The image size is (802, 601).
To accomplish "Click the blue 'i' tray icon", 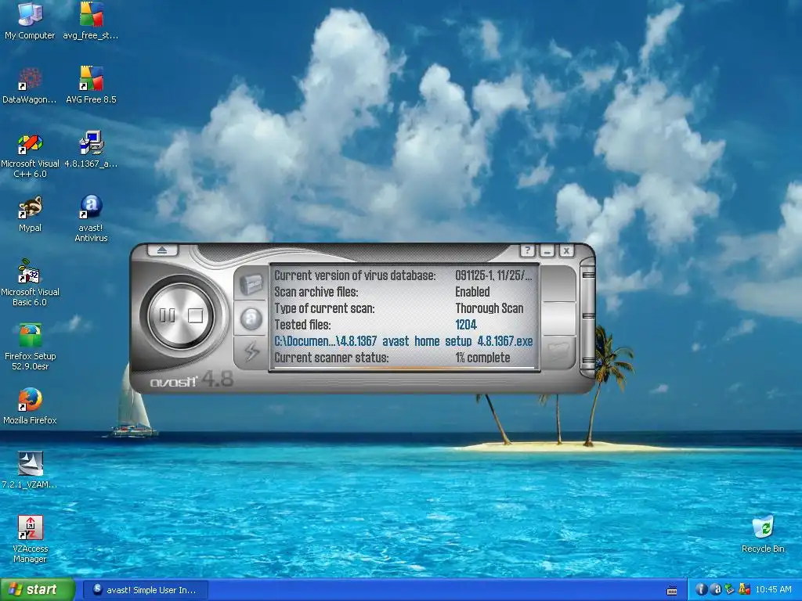I will (702, 590).
